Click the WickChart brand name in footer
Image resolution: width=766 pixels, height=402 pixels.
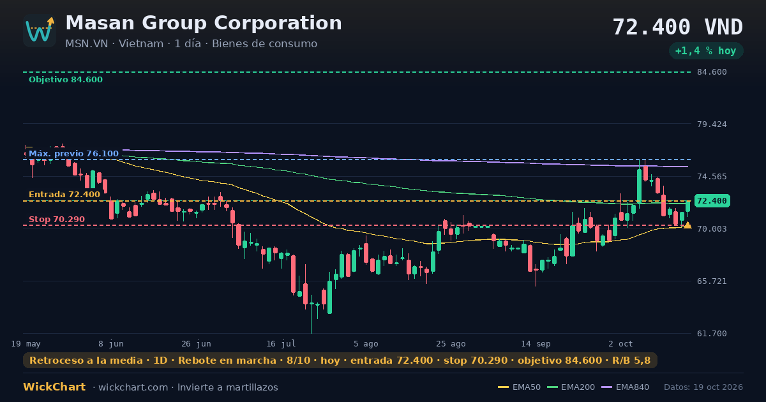tap(54, 387)
